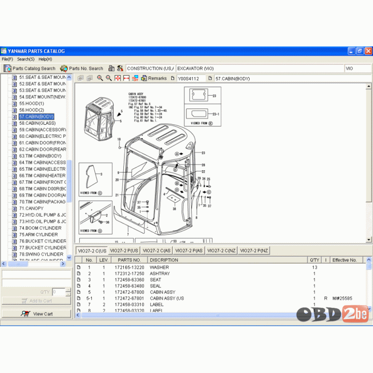Click the page icon of 62.CABIN DOOR(REAR in the tree
373x373 pixels.
(14, 149)
